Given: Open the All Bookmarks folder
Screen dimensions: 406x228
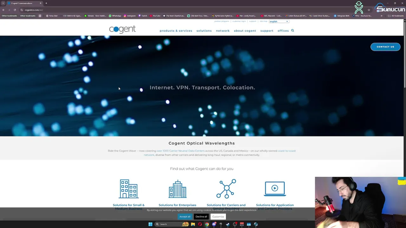Looking at the screenshot, I should tap(396, 16).
